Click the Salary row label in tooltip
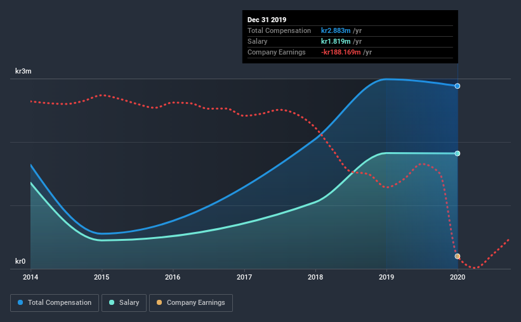The image size is (521, 322). coord(257,41)
